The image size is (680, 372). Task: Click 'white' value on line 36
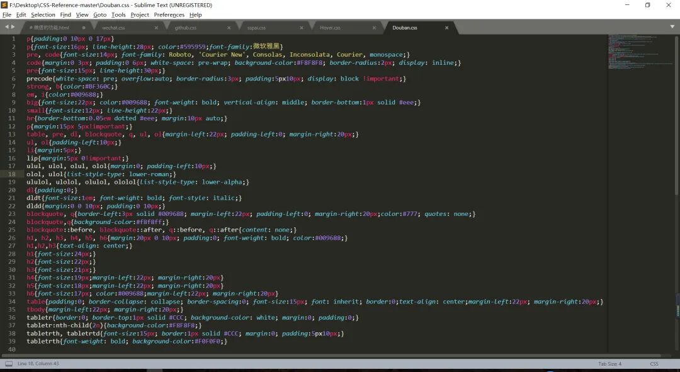[265, 318]
